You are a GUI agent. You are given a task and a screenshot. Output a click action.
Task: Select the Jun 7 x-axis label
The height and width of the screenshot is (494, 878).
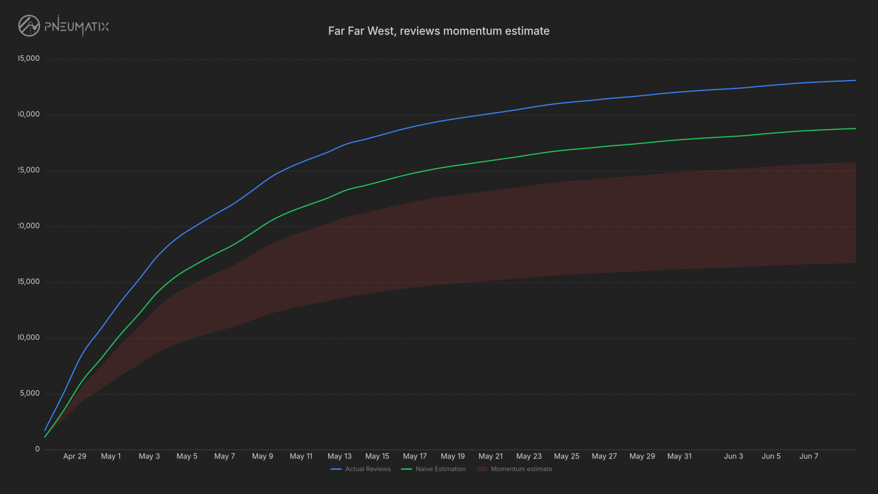pyautogui.click(x=809, y=456)
